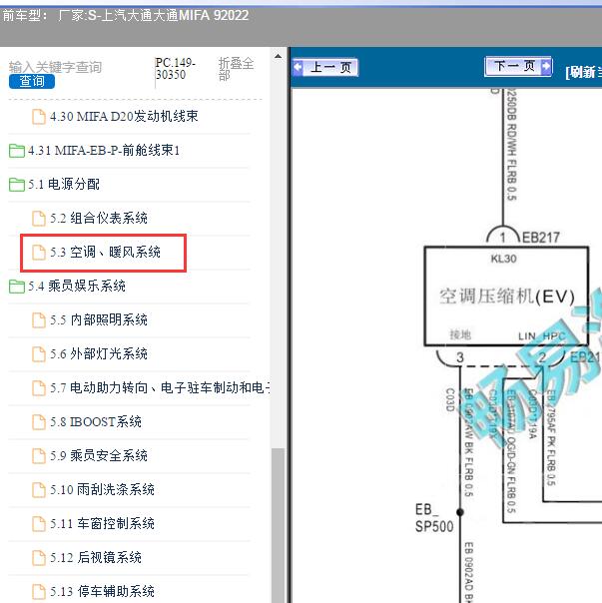Click the document icon beside 5.12 后视镜系统
The image size is (602, 603).
coord(39,557)
